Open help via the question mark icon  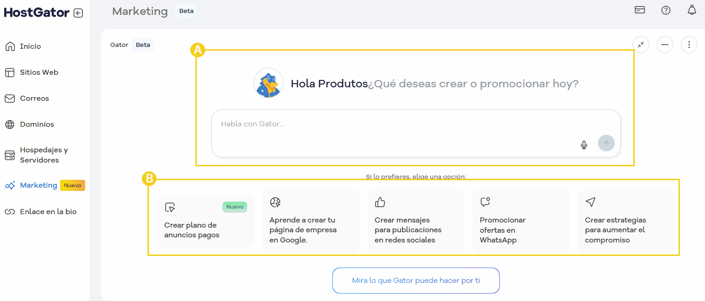(665, 10)
